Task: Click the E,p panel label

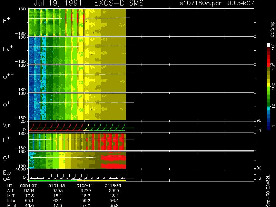Action: (7, 173)
